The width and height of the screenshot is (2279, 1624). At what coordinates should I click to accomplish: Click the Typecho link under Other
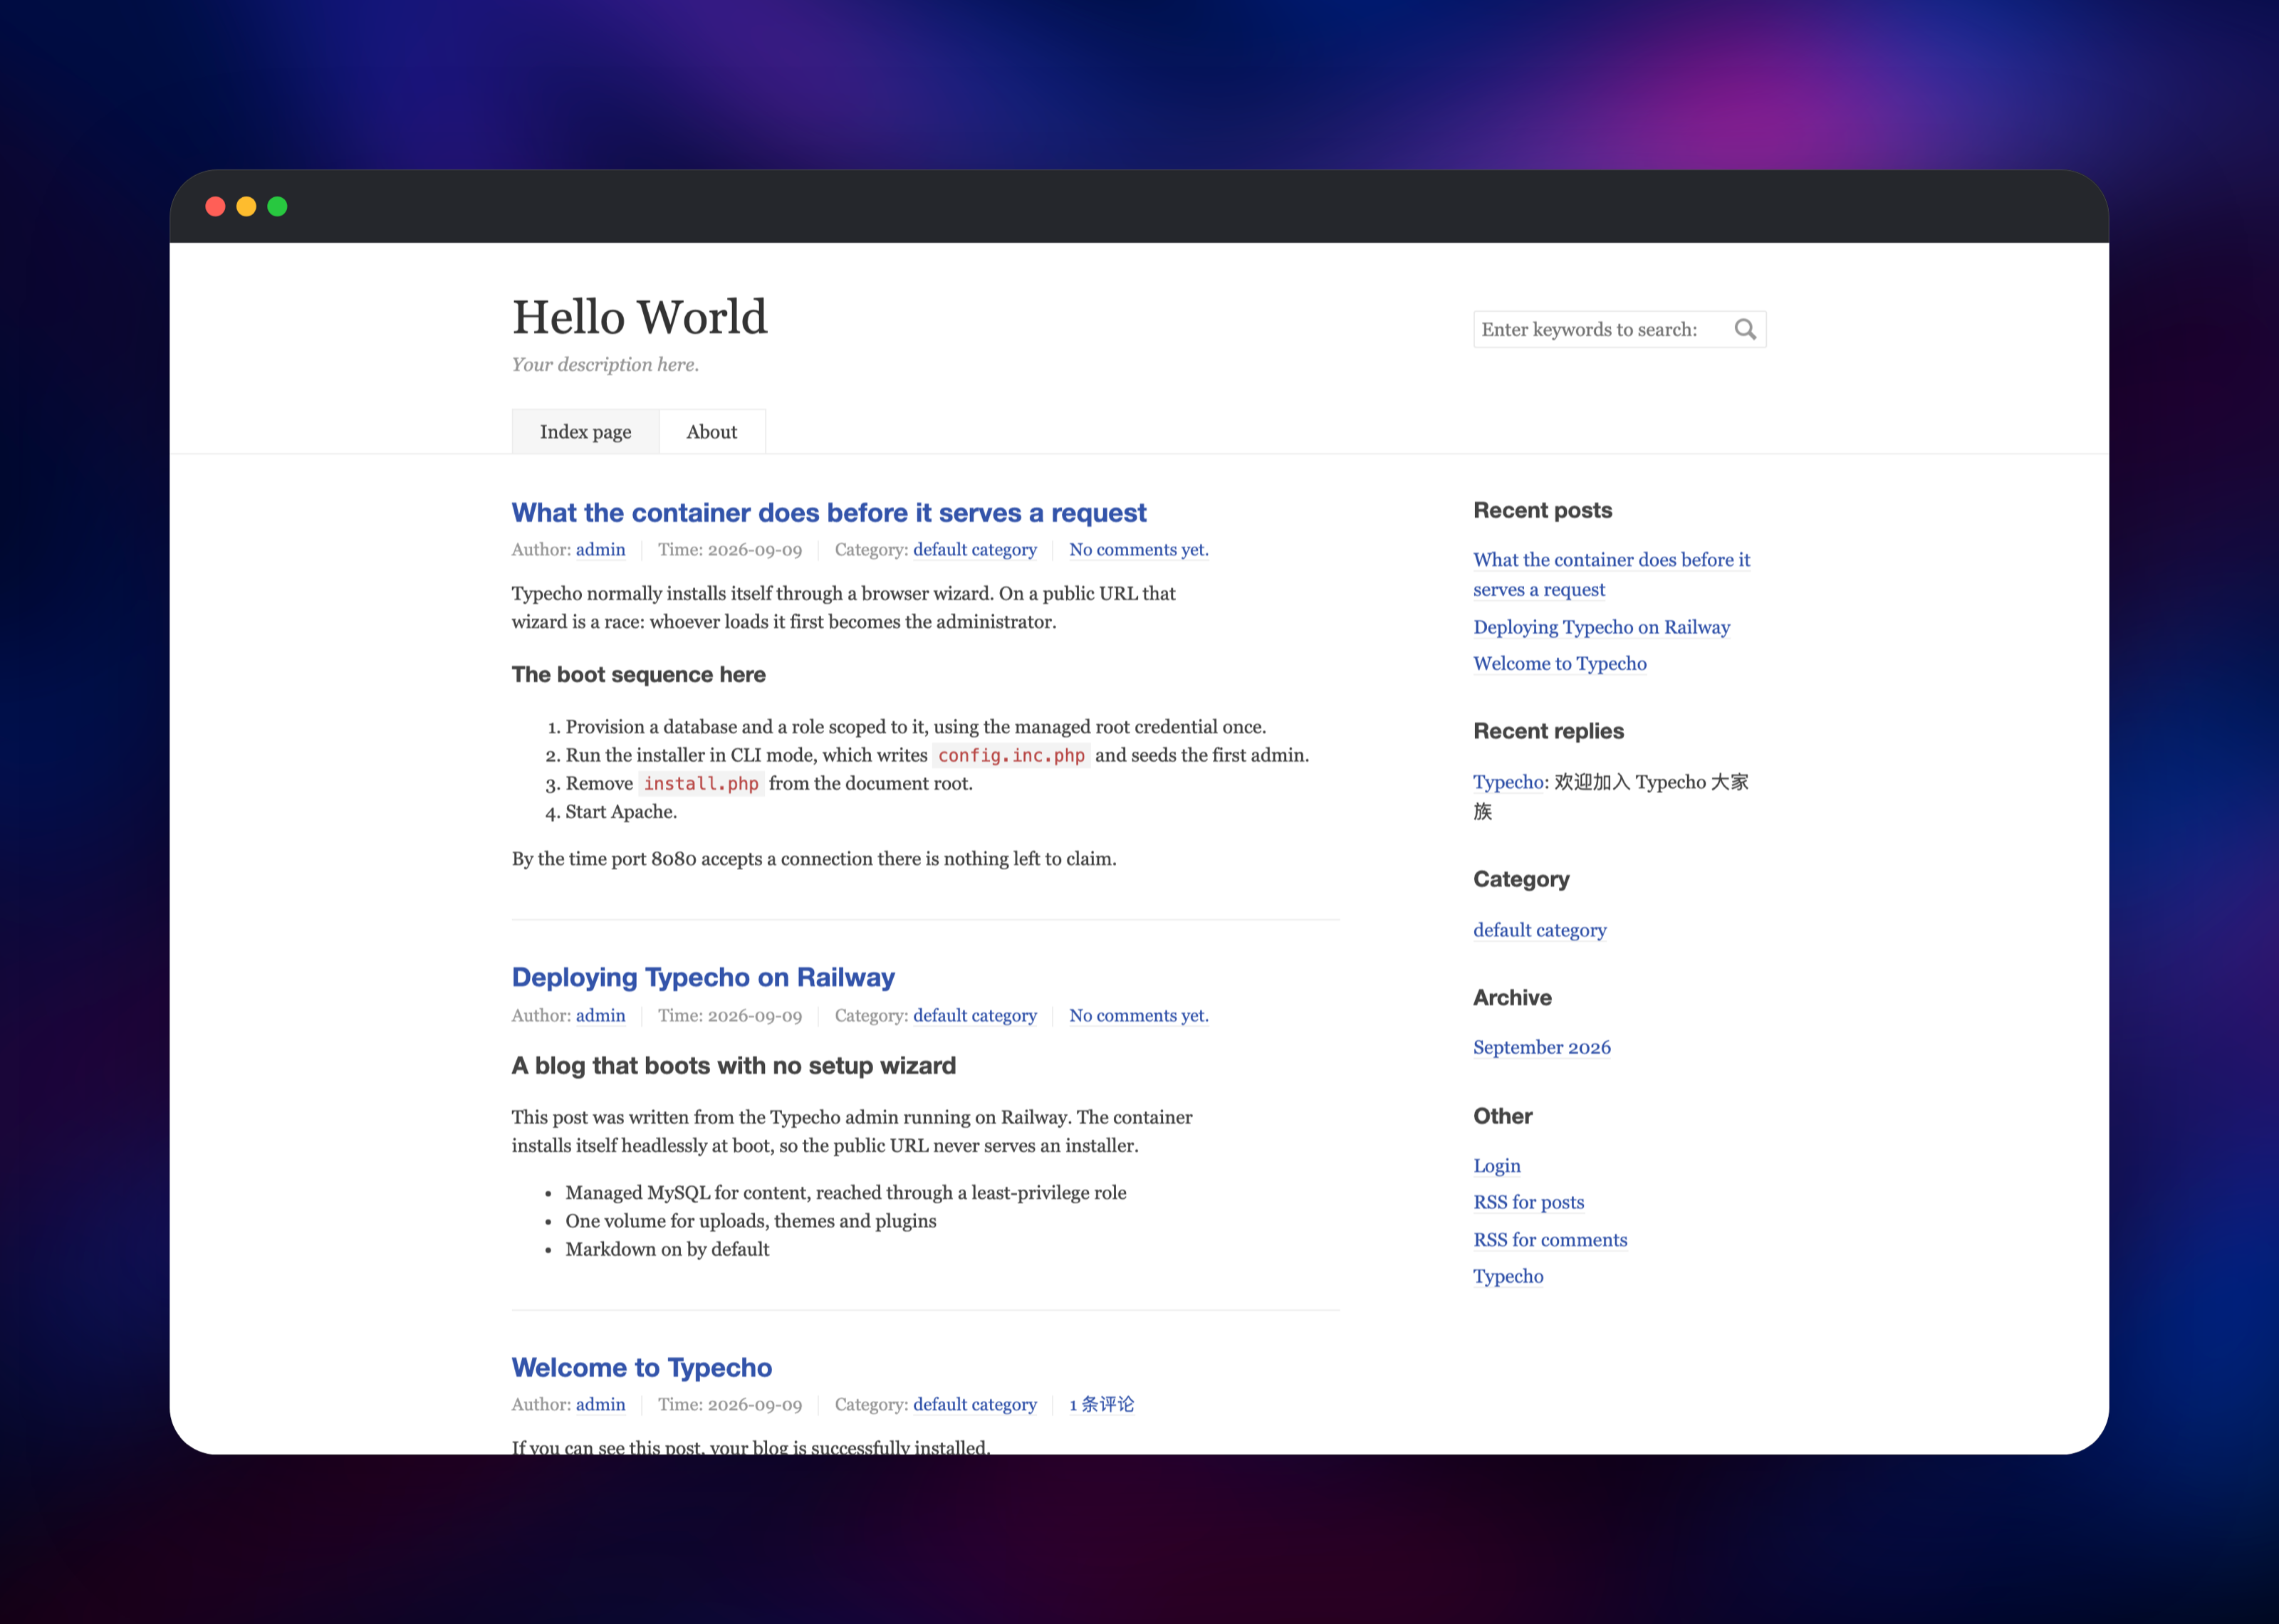tap(1508, 1276)
